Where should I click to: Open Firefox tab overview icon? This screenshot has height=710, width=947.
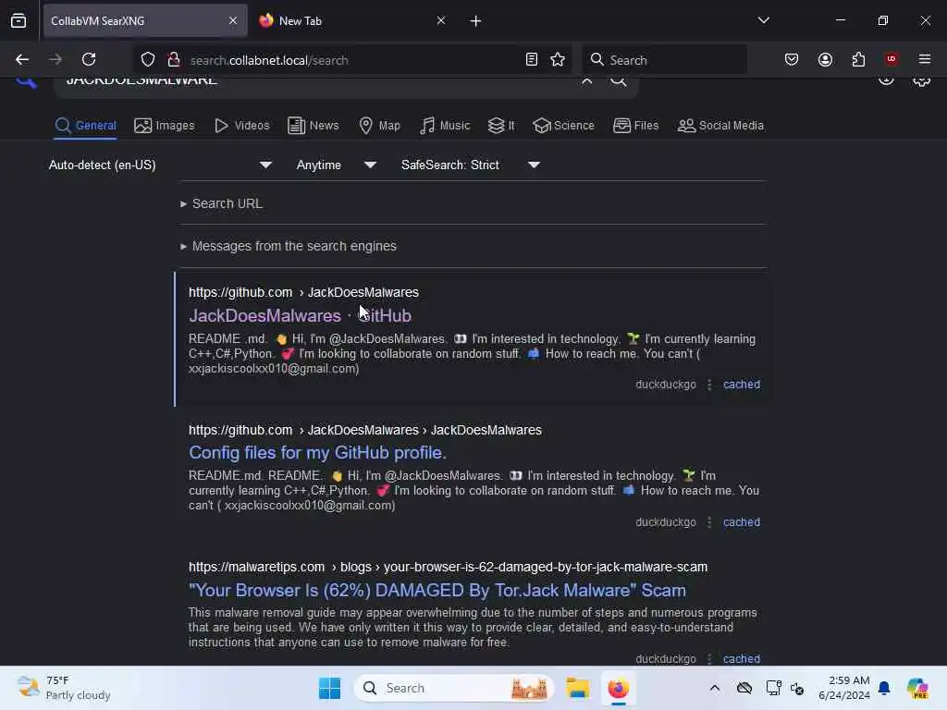coord(18,20)
